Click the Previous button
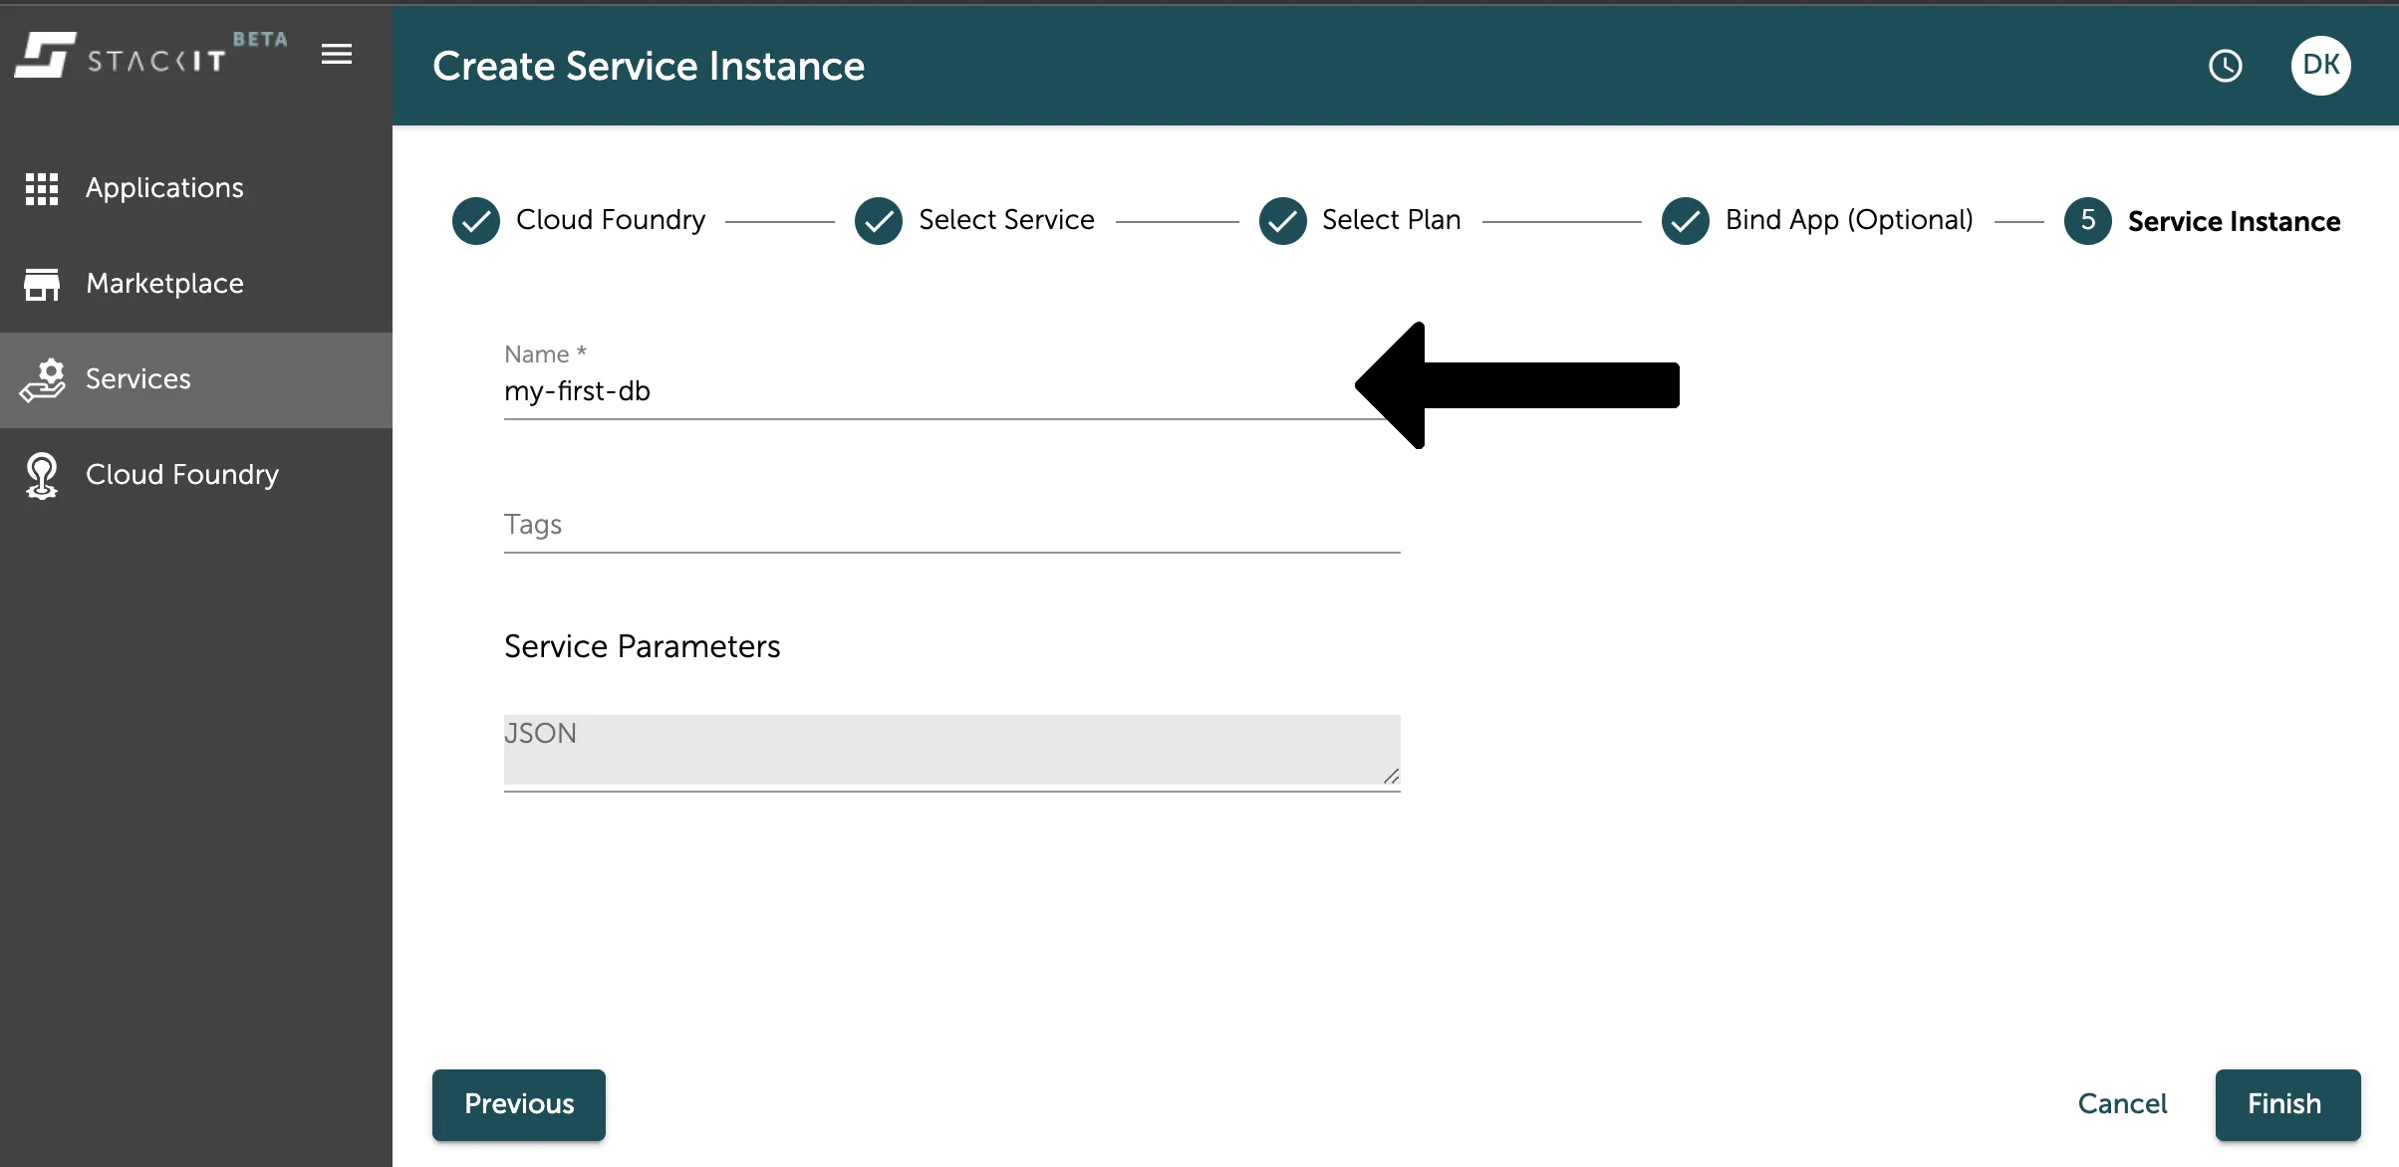Image resolution: width=2399 pixels, height=1167 pixels. (518, 1104)
